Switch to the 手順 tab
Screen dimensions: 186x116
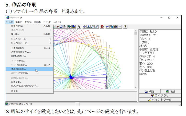pyautogui.click(x=149, y=92)
